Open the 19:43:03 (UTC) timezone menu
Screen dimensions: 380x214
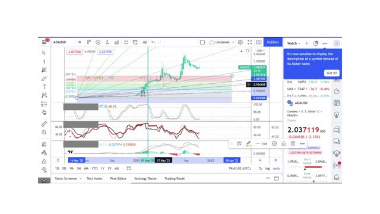tap(239, 168)
